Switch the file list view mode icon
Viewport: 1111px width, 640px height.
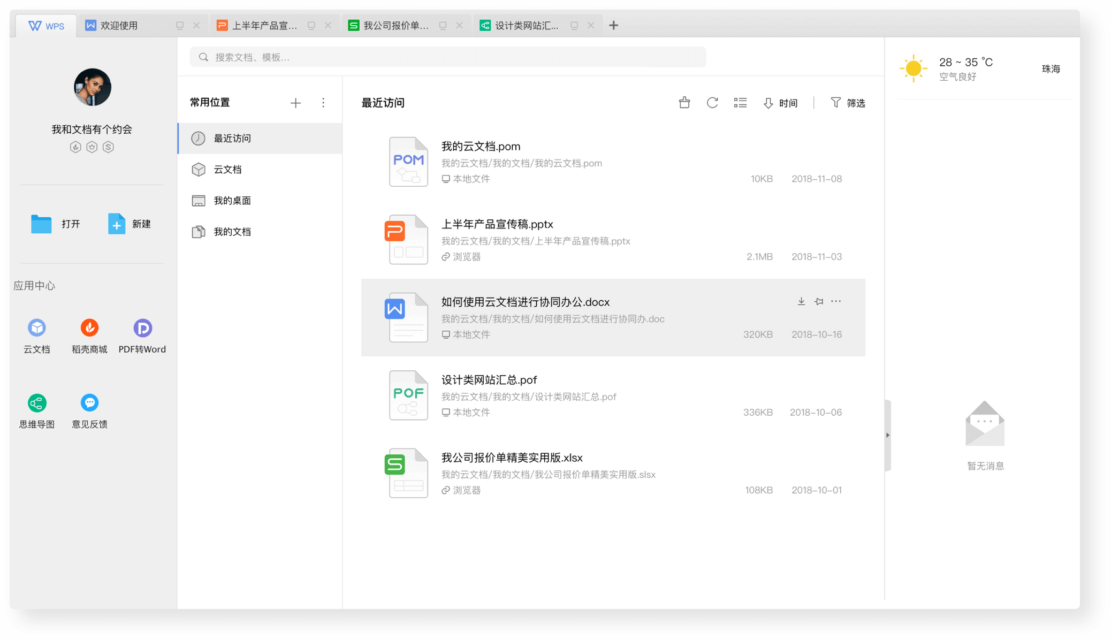coord(740,103)
